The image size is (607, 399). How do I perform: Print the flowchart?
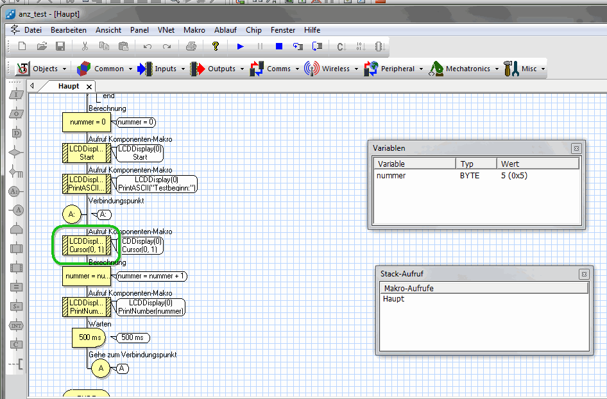(191, 46)
